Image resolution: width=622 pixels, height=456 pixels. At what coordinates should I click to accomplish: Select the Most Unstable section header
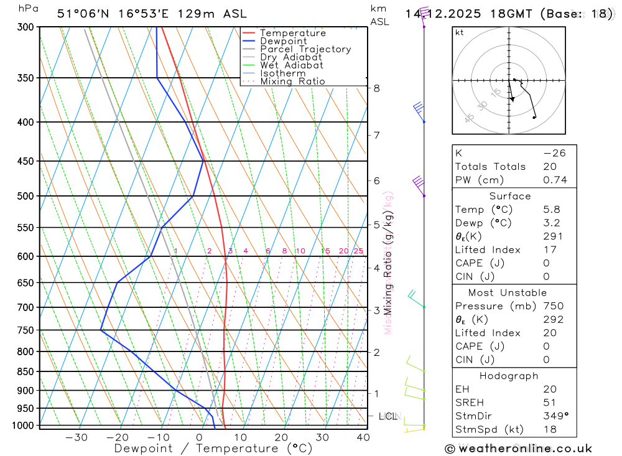coord(508,292)
